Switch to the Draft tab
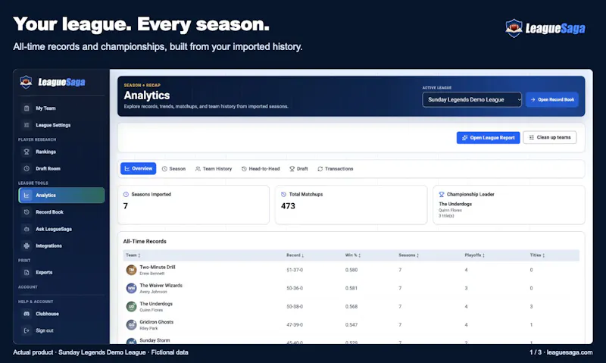 click(298, 169)
